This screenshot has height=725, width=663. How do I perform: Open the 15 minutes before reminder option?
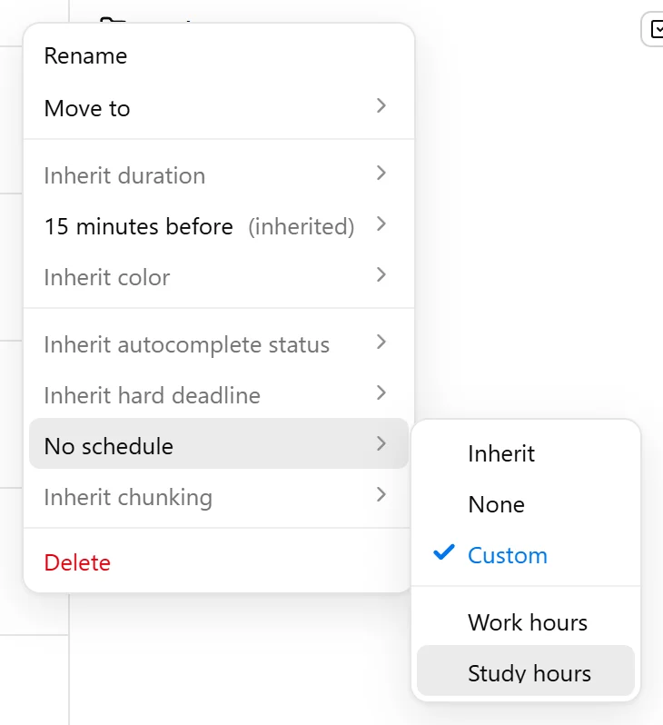(x=218, y=225)
